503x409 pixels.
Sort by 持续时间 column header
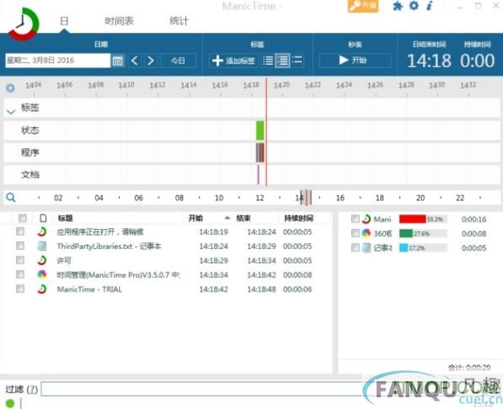[x=298, y=218]
